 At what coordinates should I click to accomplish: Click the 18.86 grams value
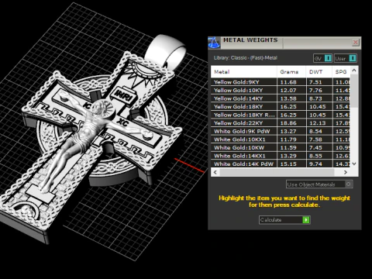[288, 123]
